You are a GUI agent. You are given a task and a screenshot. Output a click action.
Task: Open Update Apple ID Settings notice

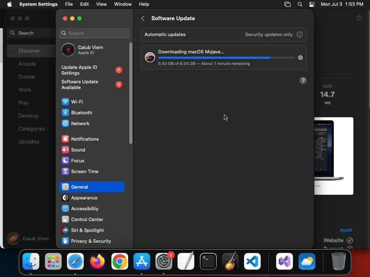pyautogui.click(x=91, y=70)
